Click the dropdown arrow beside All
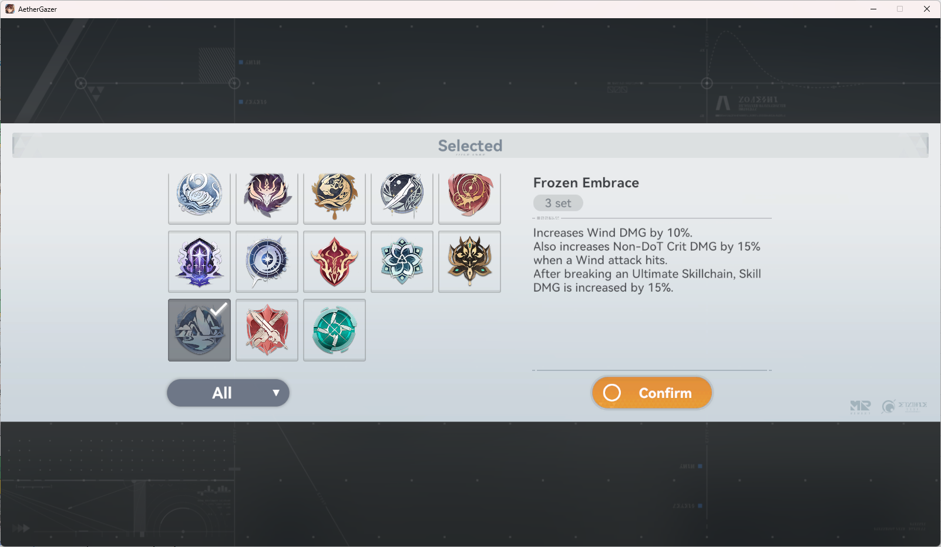 275,393
